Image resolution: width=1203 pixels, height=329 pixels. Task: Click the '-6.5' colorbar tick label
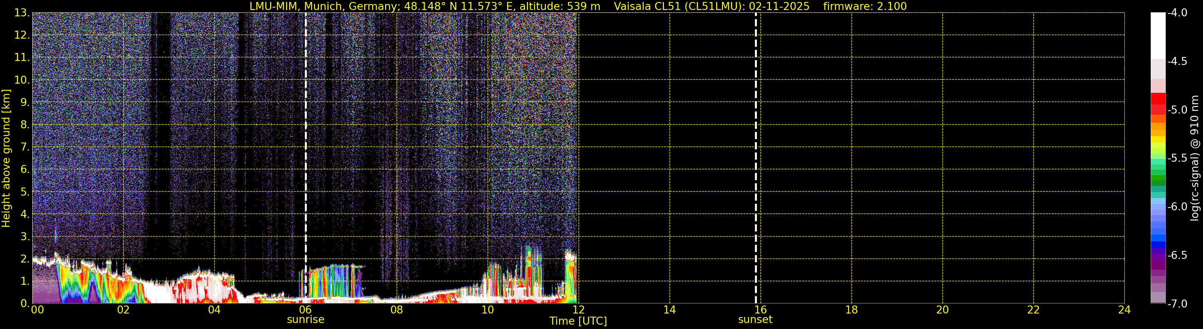[x=1177, y=255]
